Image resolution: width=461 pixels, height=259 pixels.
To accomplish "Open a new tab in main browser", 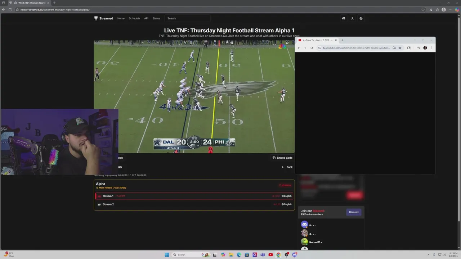I will [54, 3].
